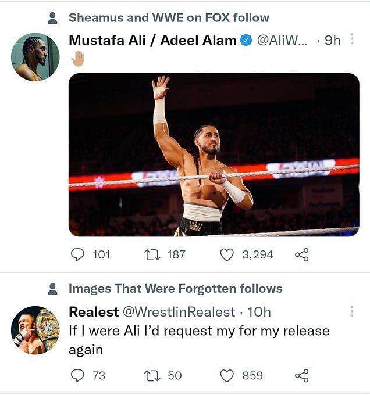The height and width of the screenshot is (395, 370).
Task: Reply to Mustafa Ali's tweet
Action: pyautogui.click(x=77, y=254)
